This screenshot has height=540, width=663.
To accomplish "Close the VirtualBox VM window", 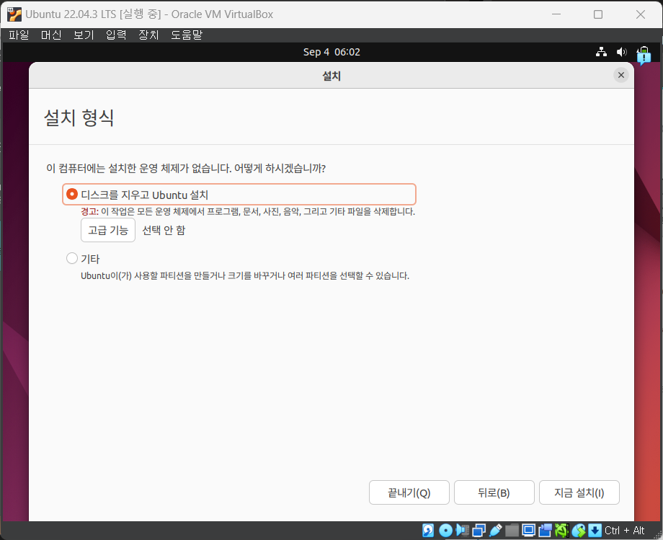I will [641, 14].
